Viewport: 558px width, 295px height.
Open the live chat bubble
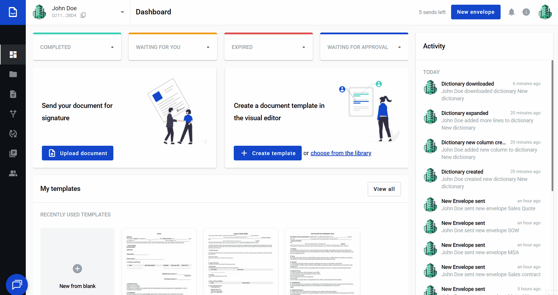17,284
